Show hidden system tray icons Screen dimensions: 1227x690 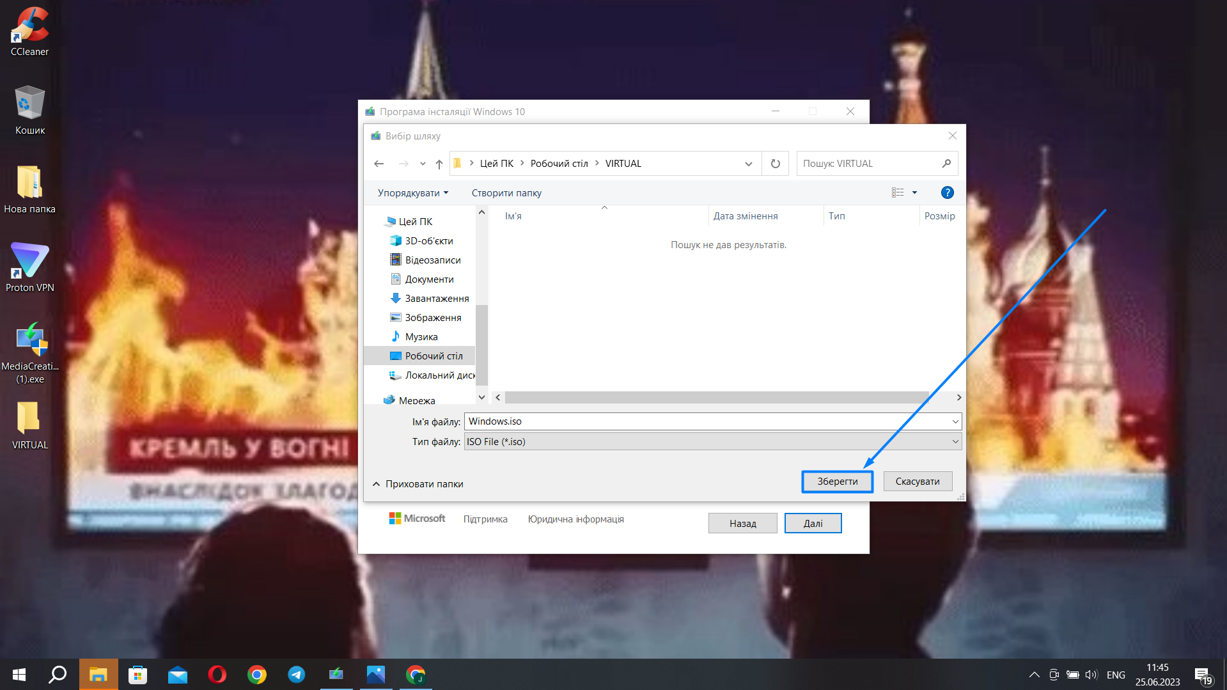click(1034, 675)
